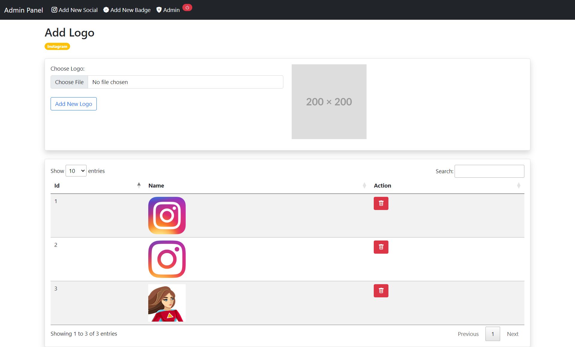
Task: Focus the Search input field
Action: (x=489, y=171)
